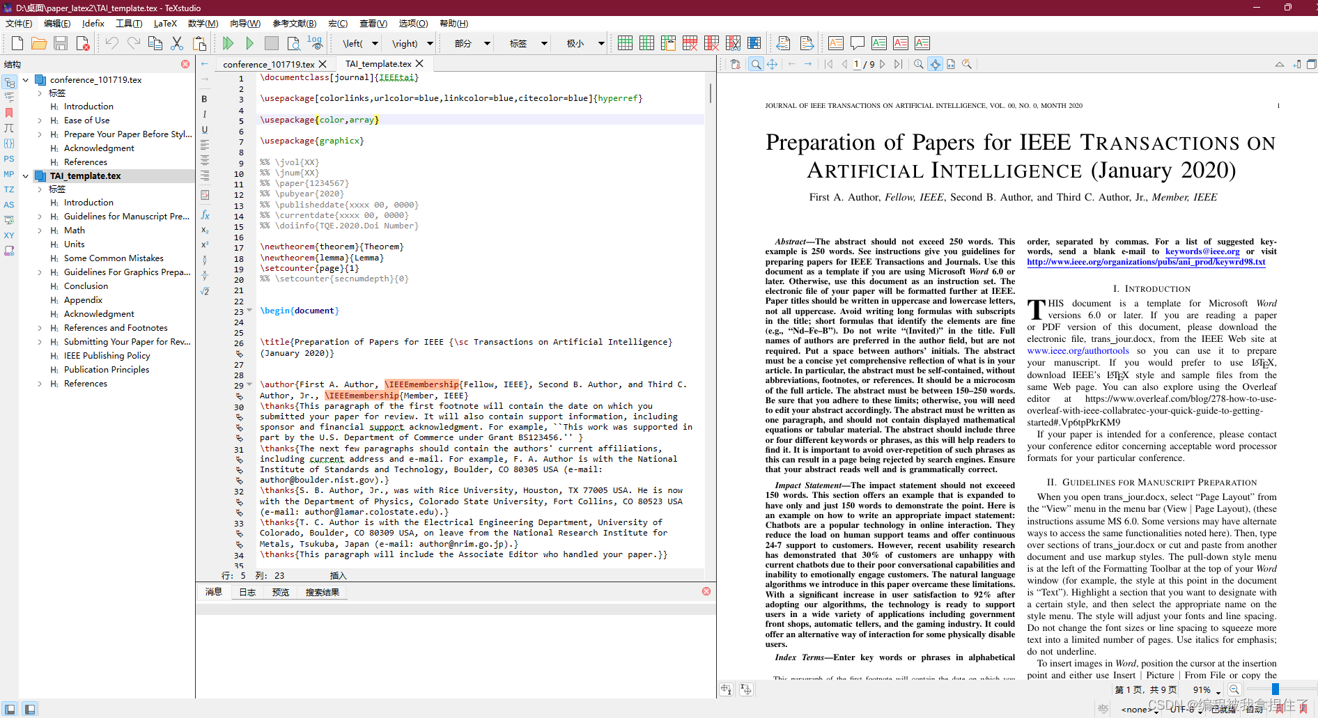Image resolution: width=1318 pixels, height=718 pixels.
Task: Go to first PDF page
Action: coord(828,64)
